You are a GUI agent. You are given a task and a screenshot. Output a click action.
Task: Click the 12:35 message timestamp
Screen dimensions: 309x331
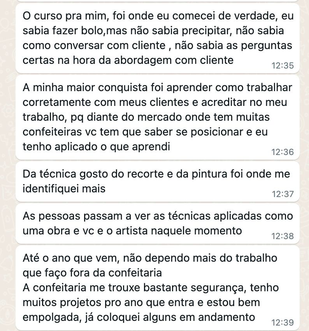click(283, 66)
